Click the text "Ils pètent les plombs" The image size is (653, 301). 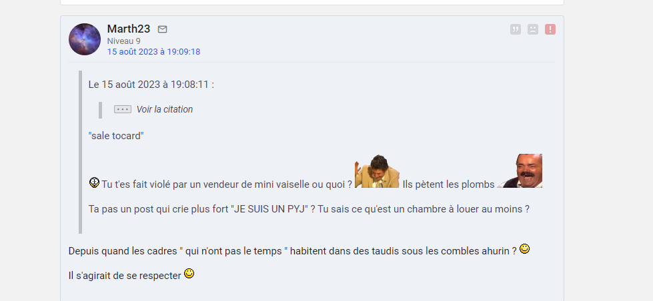[448, 184]
